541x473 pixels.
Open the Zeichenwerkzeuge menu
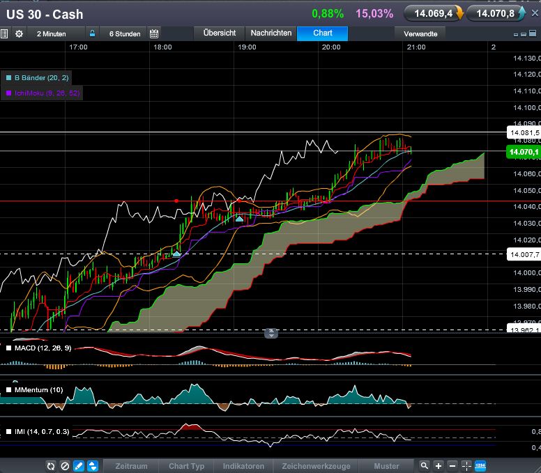tap(316, 466)
